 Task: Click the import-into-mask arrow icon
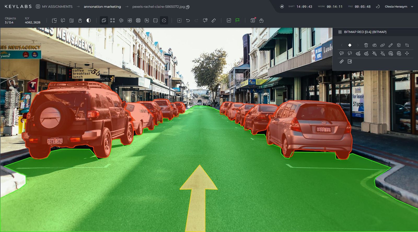point(350,62)
